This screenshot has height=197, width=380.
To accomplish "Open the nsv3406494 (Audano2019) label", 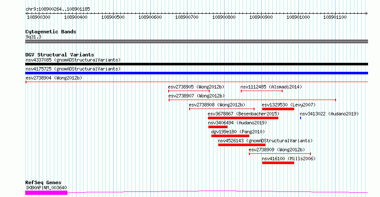I will [x=237, y=123].
